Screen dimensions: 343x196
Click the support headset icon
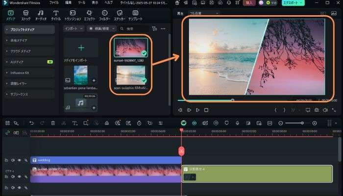(229, 2)
